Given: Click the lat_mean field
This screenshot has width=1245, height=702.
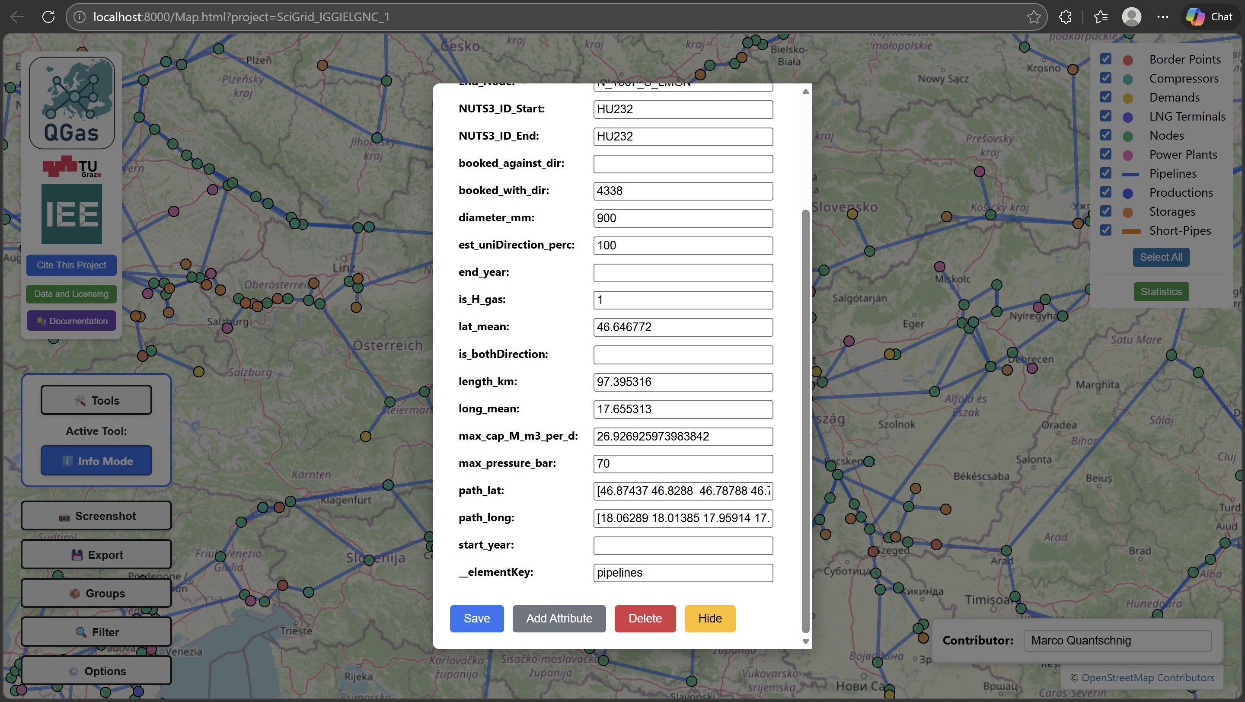Looking at the screenshot, I should coord(683,328).
